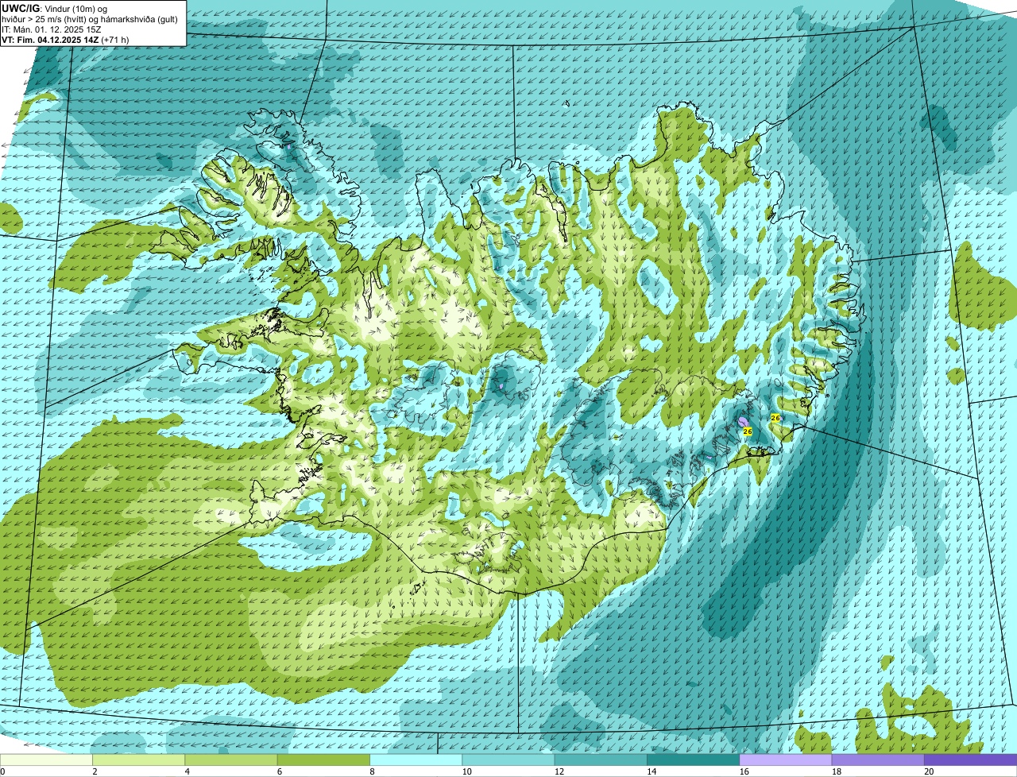Screen dimensions: 1017x777
Task: Click the legend scale label "12"
Action: (559, 771)
